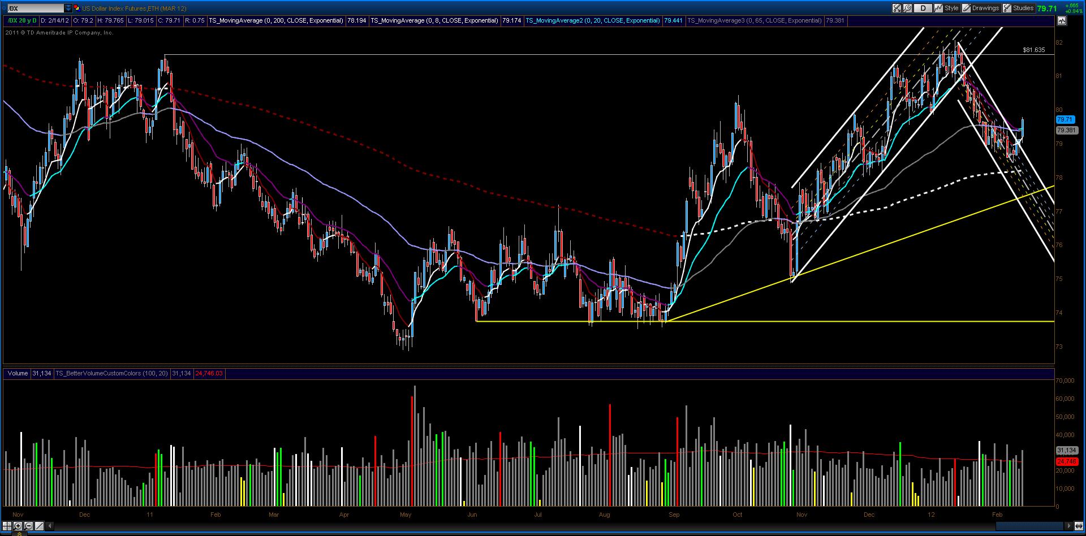Click the blue 79.71 price axis bubble
1086x536 pixels.
coord(1065,119)
